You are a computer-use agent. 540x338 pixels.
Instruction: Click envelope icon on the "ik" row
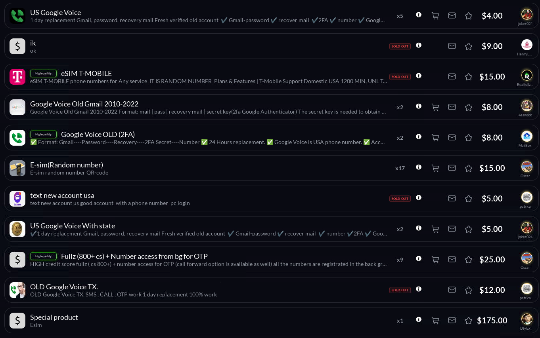click(452, 46)
